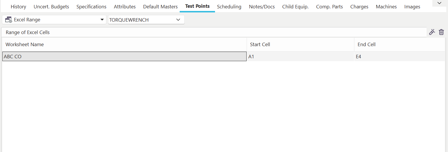Switch to the Scheduling tab
This screenshot has width=448, height=152.
pyautogui.click(x=229, y=7)
